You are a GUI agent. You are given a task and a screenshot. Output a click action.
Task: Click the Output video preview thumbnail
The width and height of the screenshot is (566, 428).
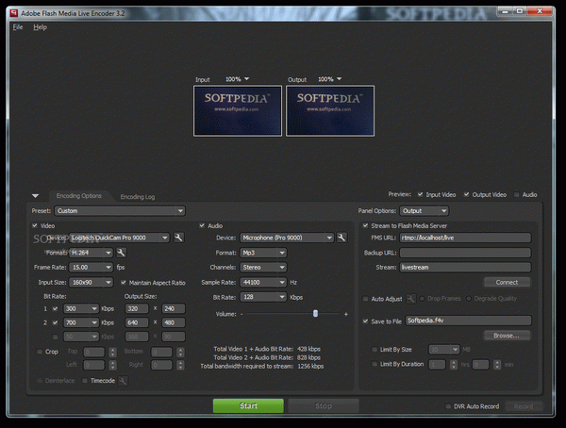(330, 111)
